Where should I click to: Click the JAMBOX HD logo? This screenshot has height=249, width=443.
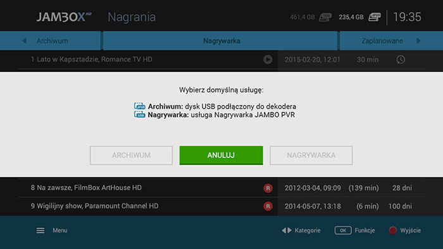(64, 17)
